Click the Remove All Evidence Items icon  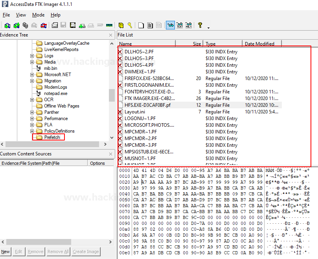coord(44,26)
